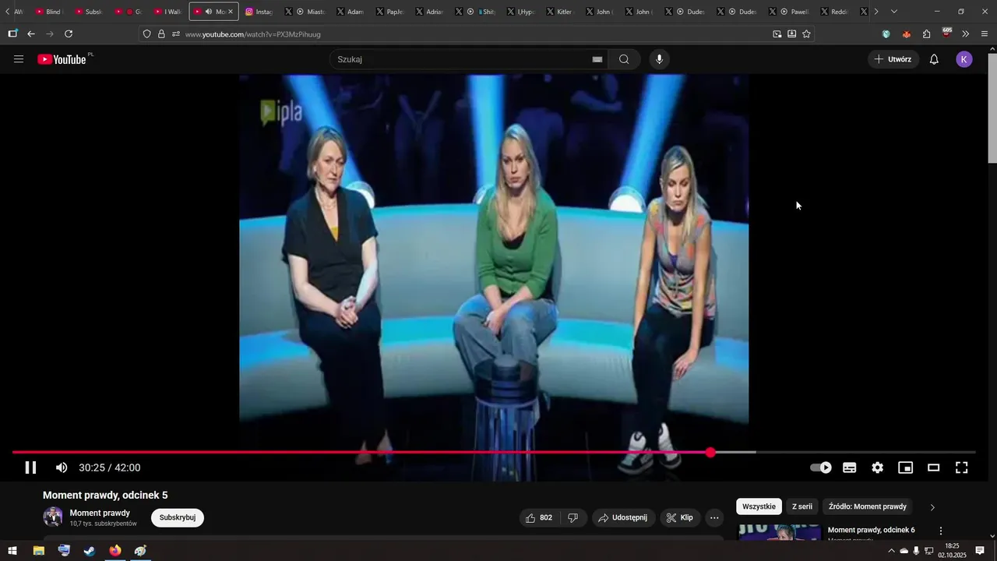Open the notifications bell
The image size is (997, 561).
click(934, 59)
